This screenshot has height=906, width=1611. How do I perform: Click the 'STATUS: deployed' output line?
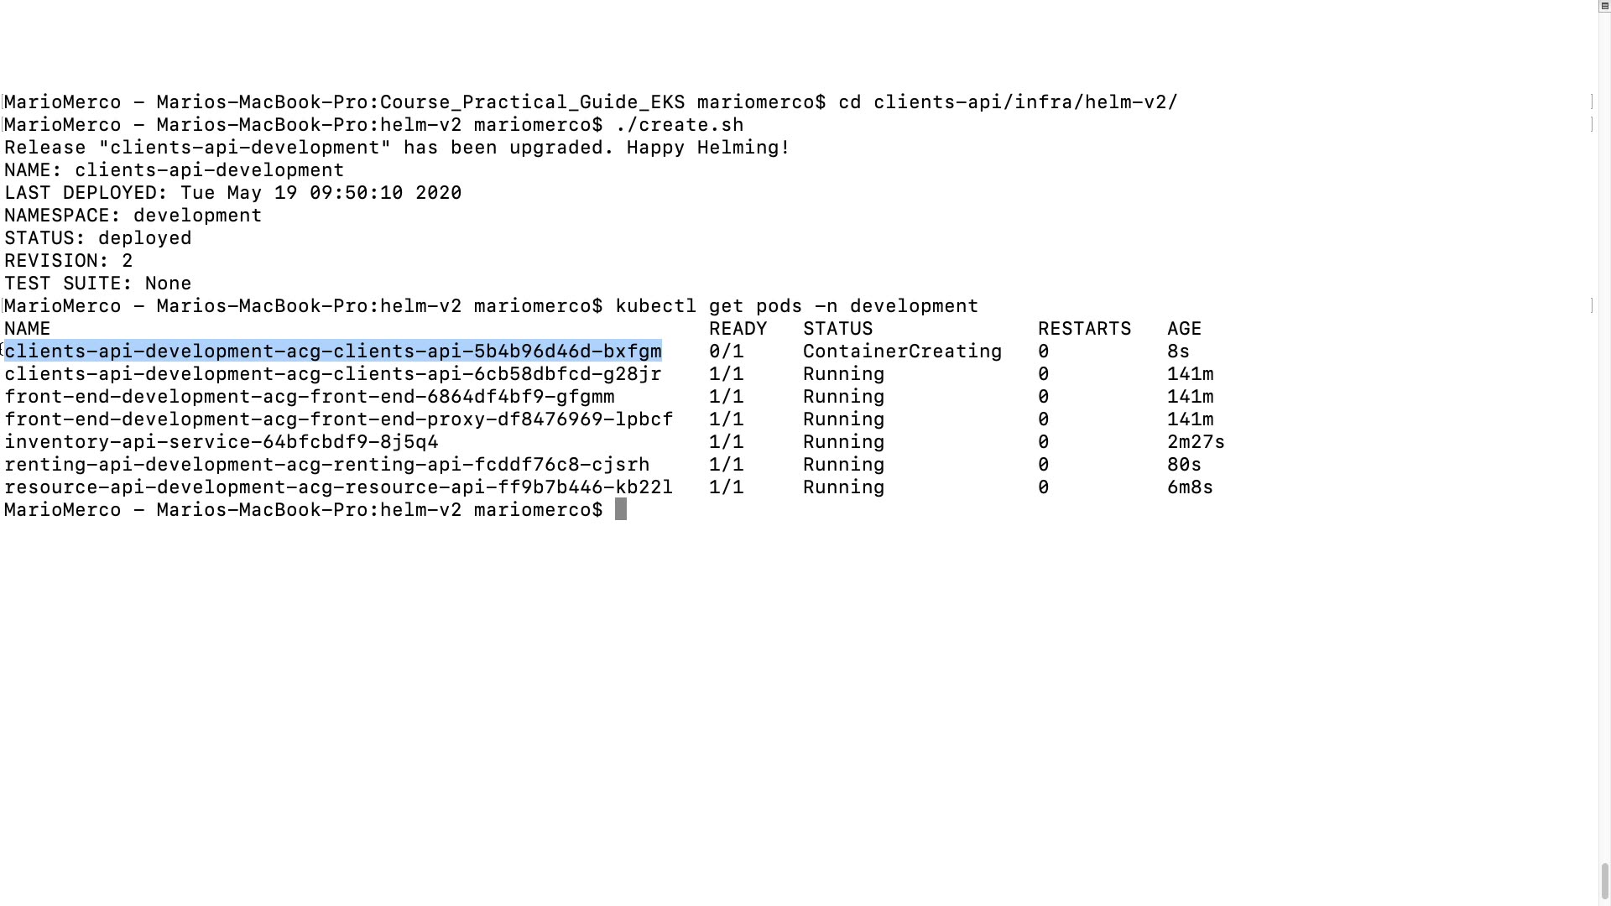pos(98,238)
